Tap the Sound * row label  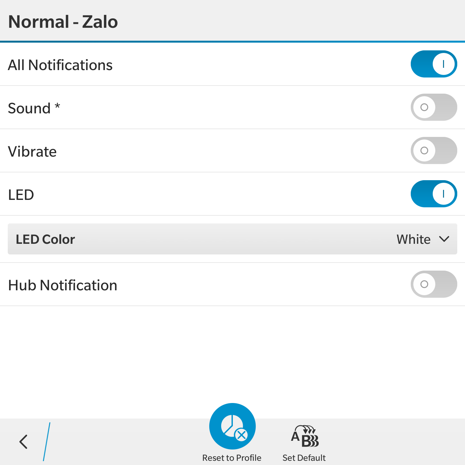pyautogui.click(x=34, y=108)
